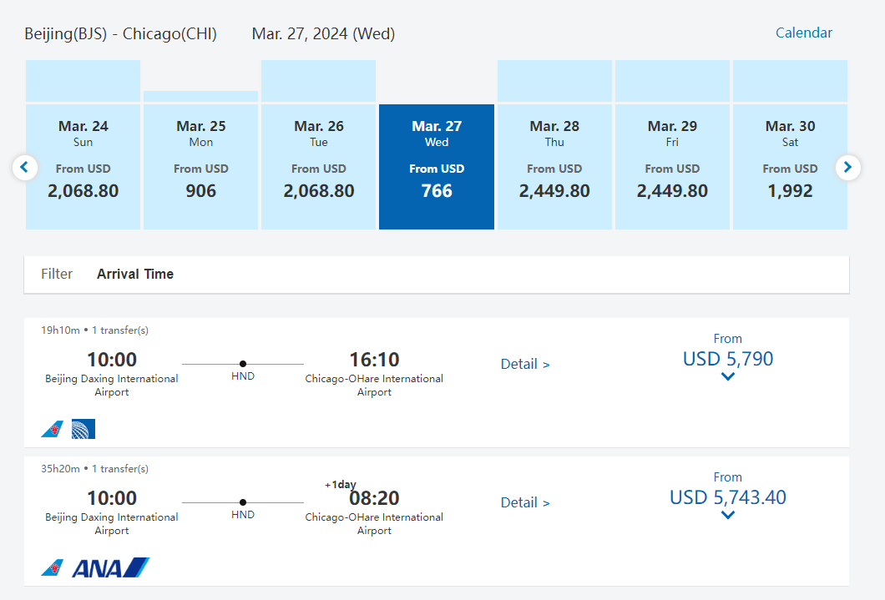
Task: Expand fares under USD 5,743.40
Action: [x=727, y=515]
